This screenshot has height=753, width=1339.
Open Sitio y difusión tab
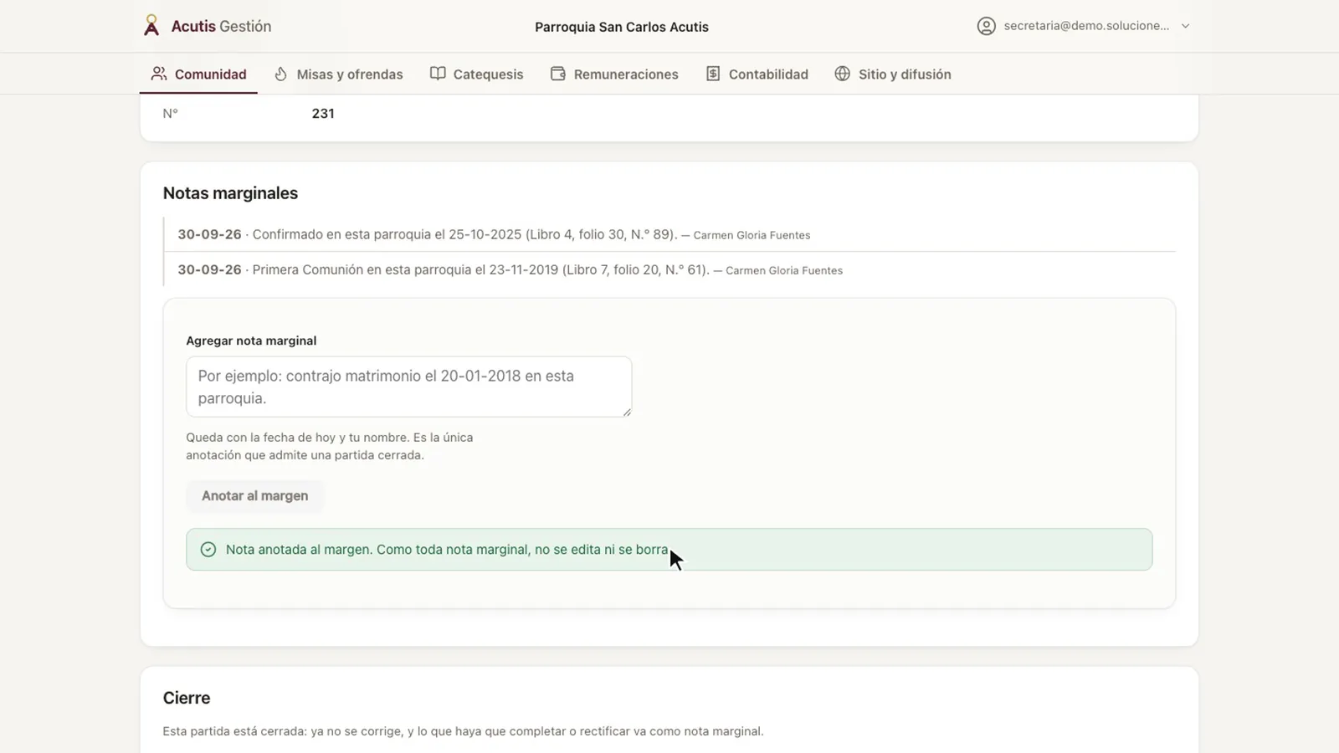pyautogui.click(x=893, y=74)
